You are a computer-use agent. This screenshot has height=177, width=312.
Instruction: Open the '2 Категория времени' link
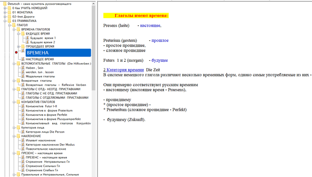(x=123, y=70)
